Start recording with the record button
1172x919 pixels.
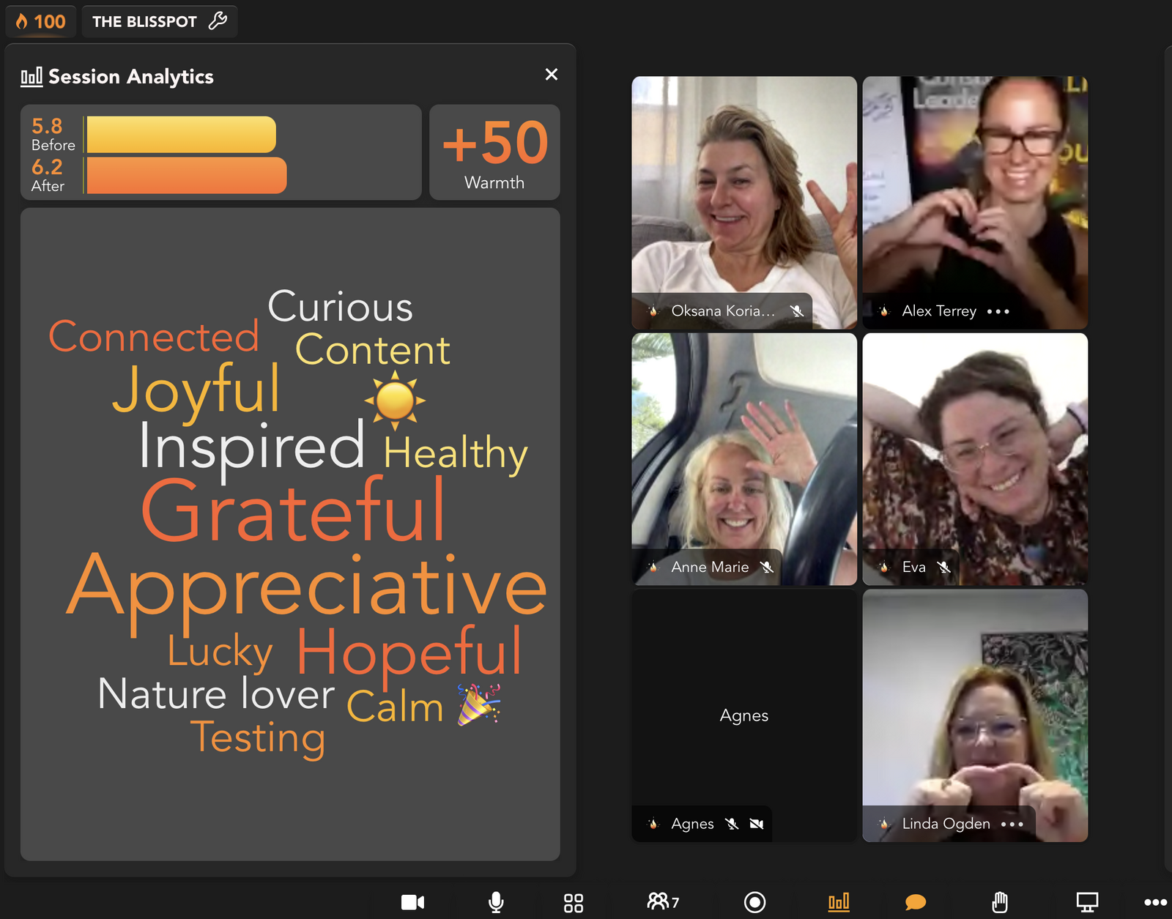click(754, 902)
